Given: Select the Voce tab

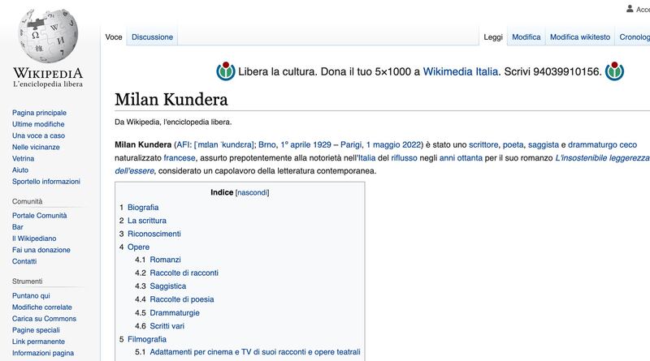Looking at the screenshot, I should click(114, 37).
